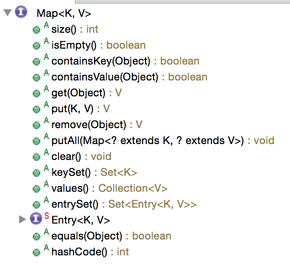Expand the Entry<K, V> node

coord(22,219)
